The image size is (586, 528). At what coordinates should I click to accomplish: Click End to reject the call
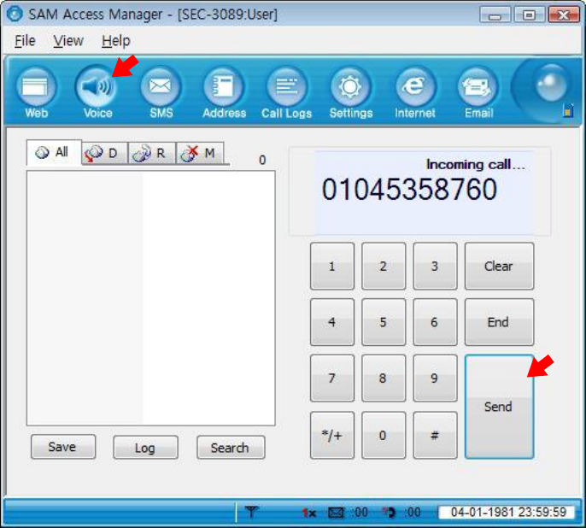[499, 322]
